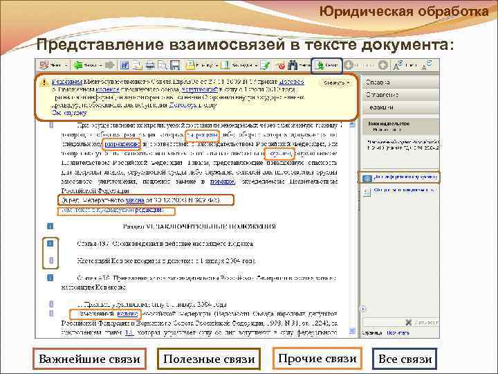
Task: Click the gray X button at sidebar bottom
Action: point(409,323)
